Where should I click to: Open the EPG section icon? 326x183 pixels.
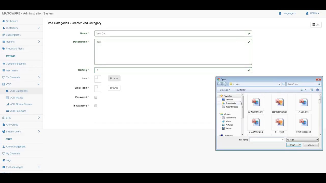pyautogui.click(x=4, y=118)
